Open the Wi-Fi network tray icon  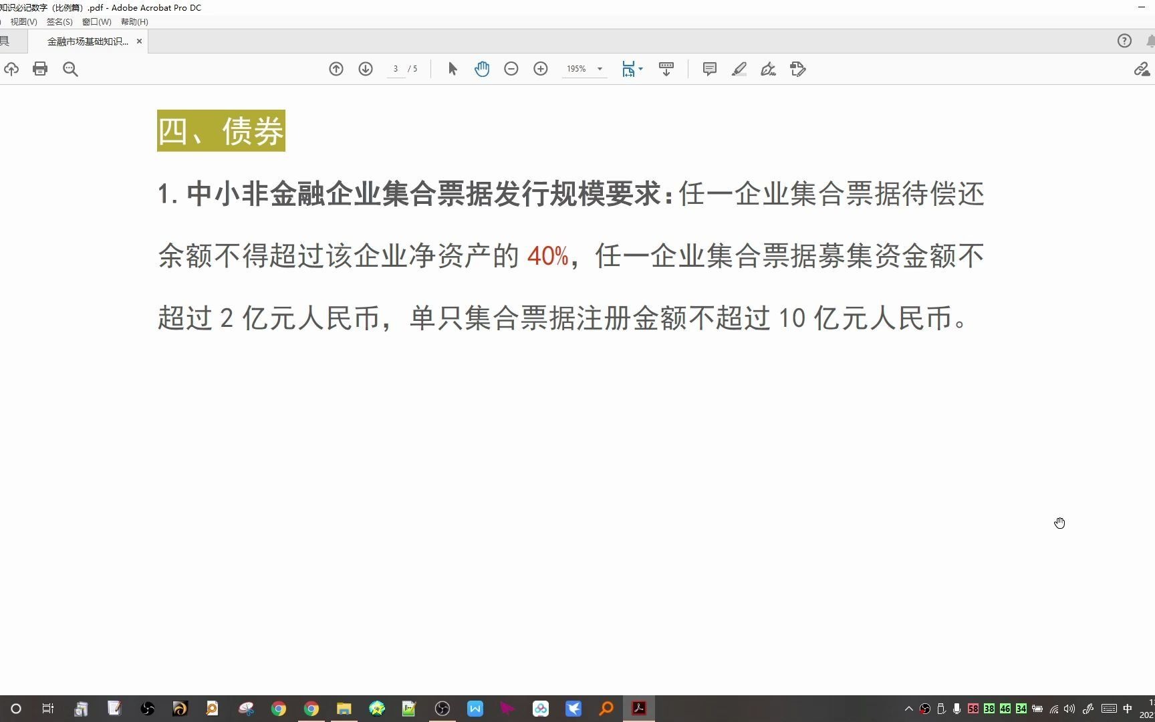coord(1054,709)
